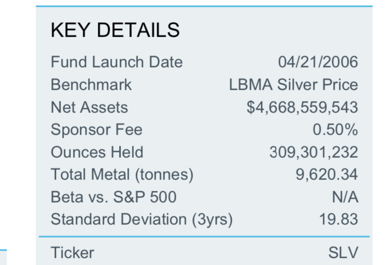391x265 pixels.
Task: Click the 0.50% sponsor fee value
Action: pos(335,129)
